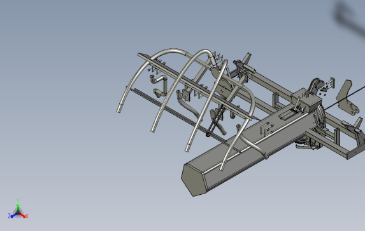Select the hexagonal end face of the large beam
This screenshot has height=231, width=365.
pyautogui.click(x=194, y=180)
